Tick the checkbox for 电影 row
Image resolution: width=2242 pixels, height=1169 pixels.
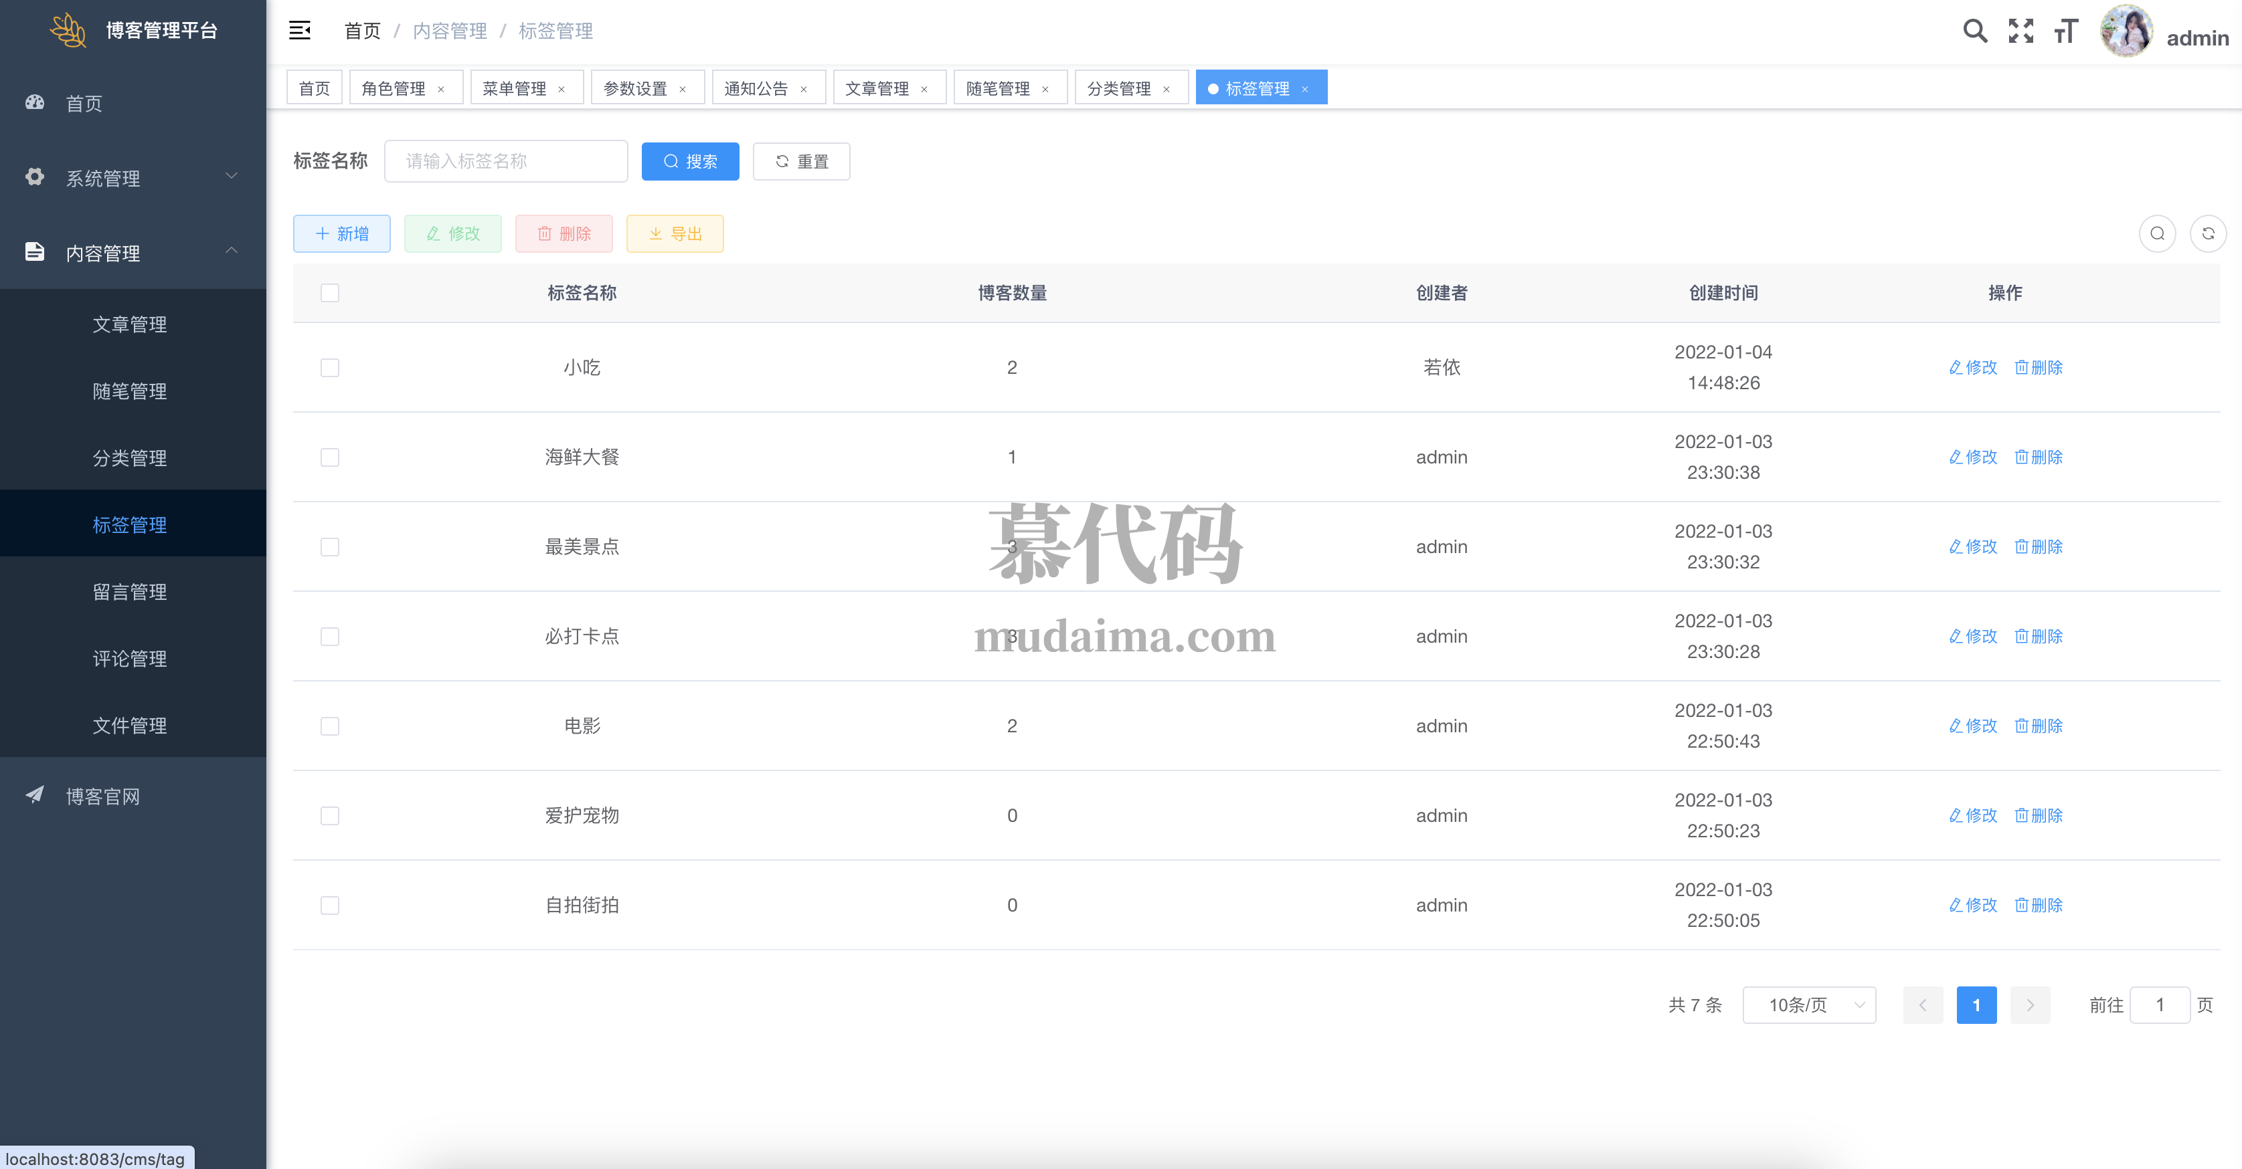[330, 726]
